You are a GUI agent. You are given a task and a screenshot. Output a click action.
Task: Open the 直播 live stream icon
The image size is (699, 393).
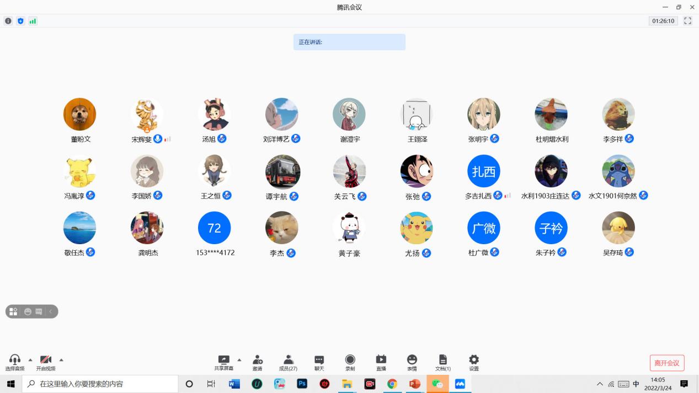[x=381, y=362]
